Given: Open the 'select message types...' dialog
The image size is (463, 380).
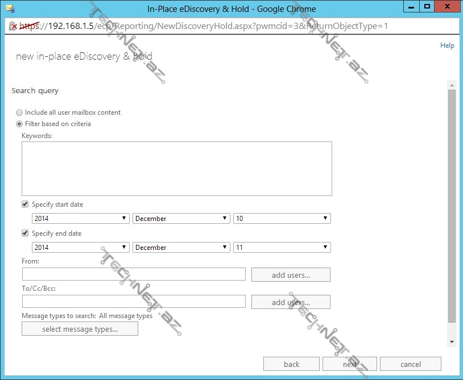Looking at the screenshot, I should (x=80, y=329).
